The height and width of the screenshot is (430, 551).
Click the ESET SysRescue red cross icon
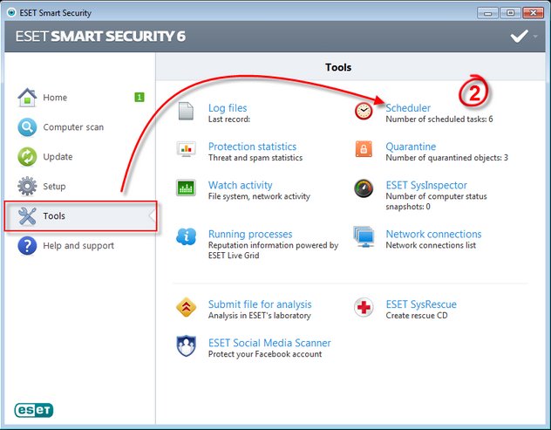pyautogui.click(x=364, y=307)
